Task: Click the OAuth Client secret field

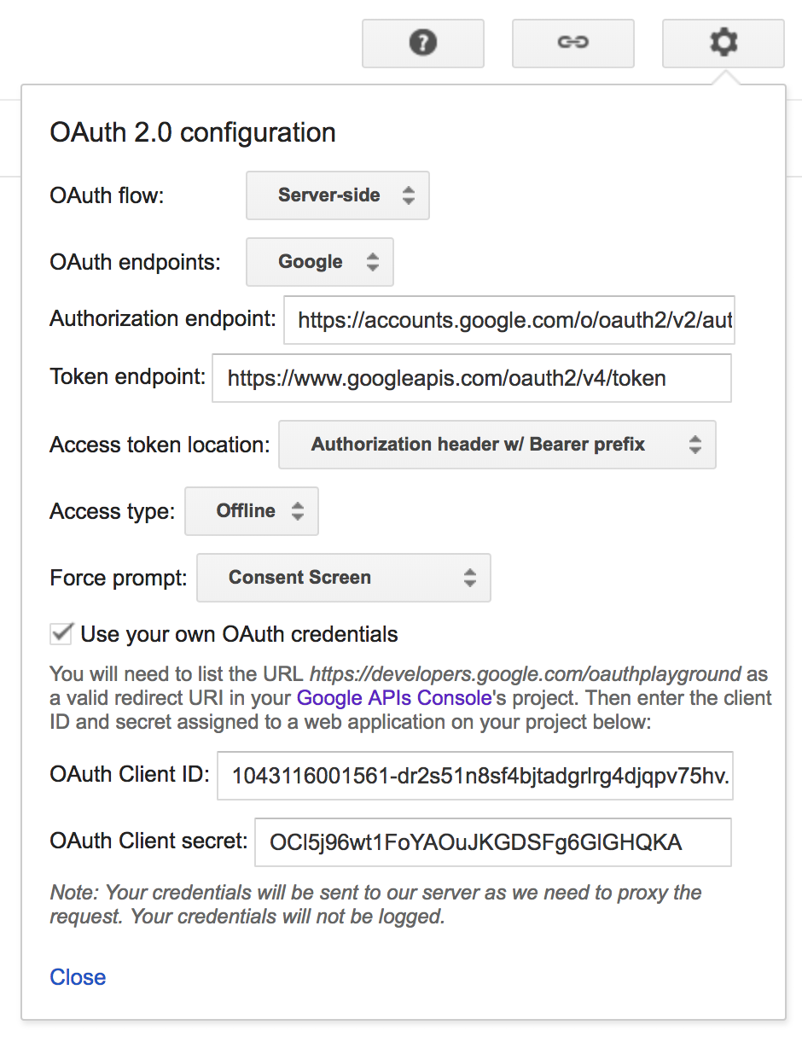Action: tap(492, 842)
